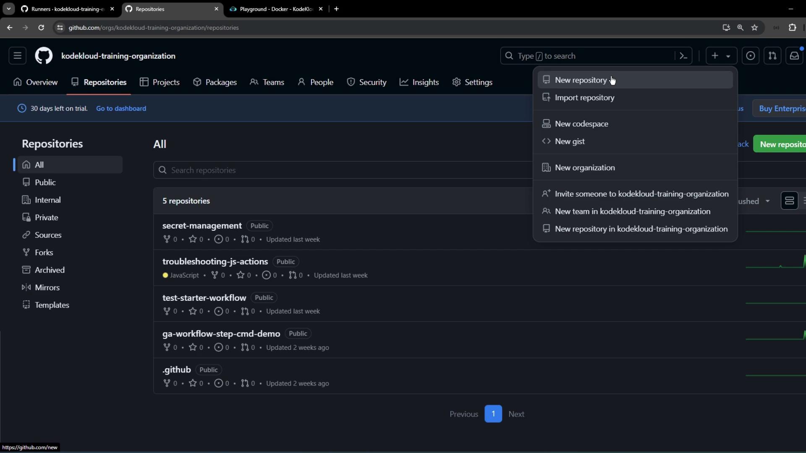The height and width of the screenshot is (453, 806).
Task: Open the Pull requests header icon
Action: (772, 56)
